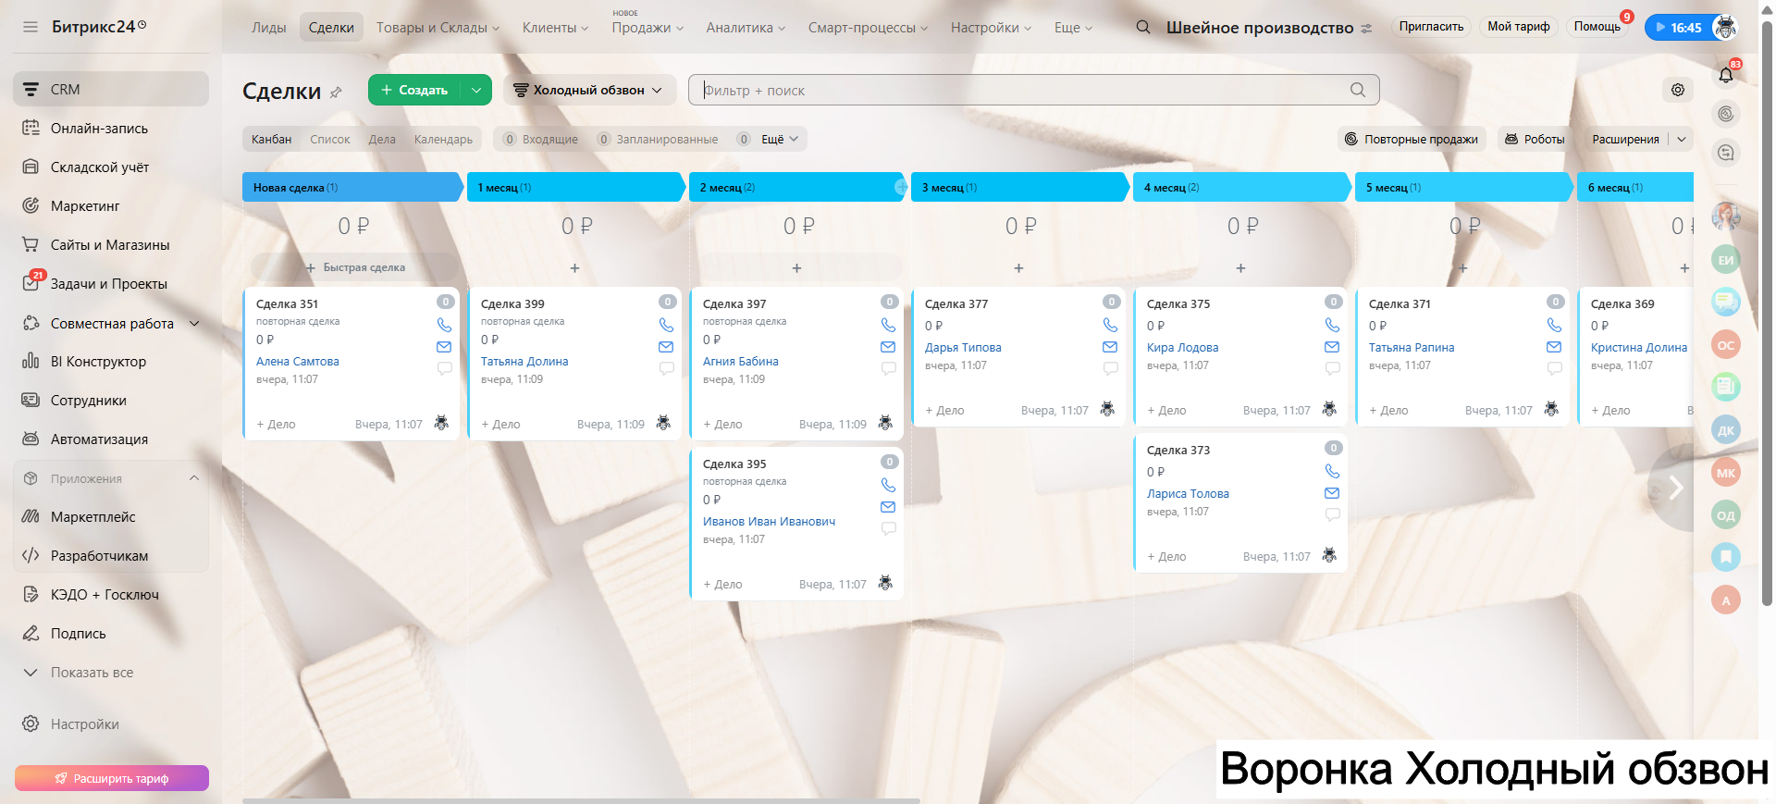Click the 16:45 work time timer
This screenshot has height=804, width=1776.
pyautogui.click(x=1678, y=27)
